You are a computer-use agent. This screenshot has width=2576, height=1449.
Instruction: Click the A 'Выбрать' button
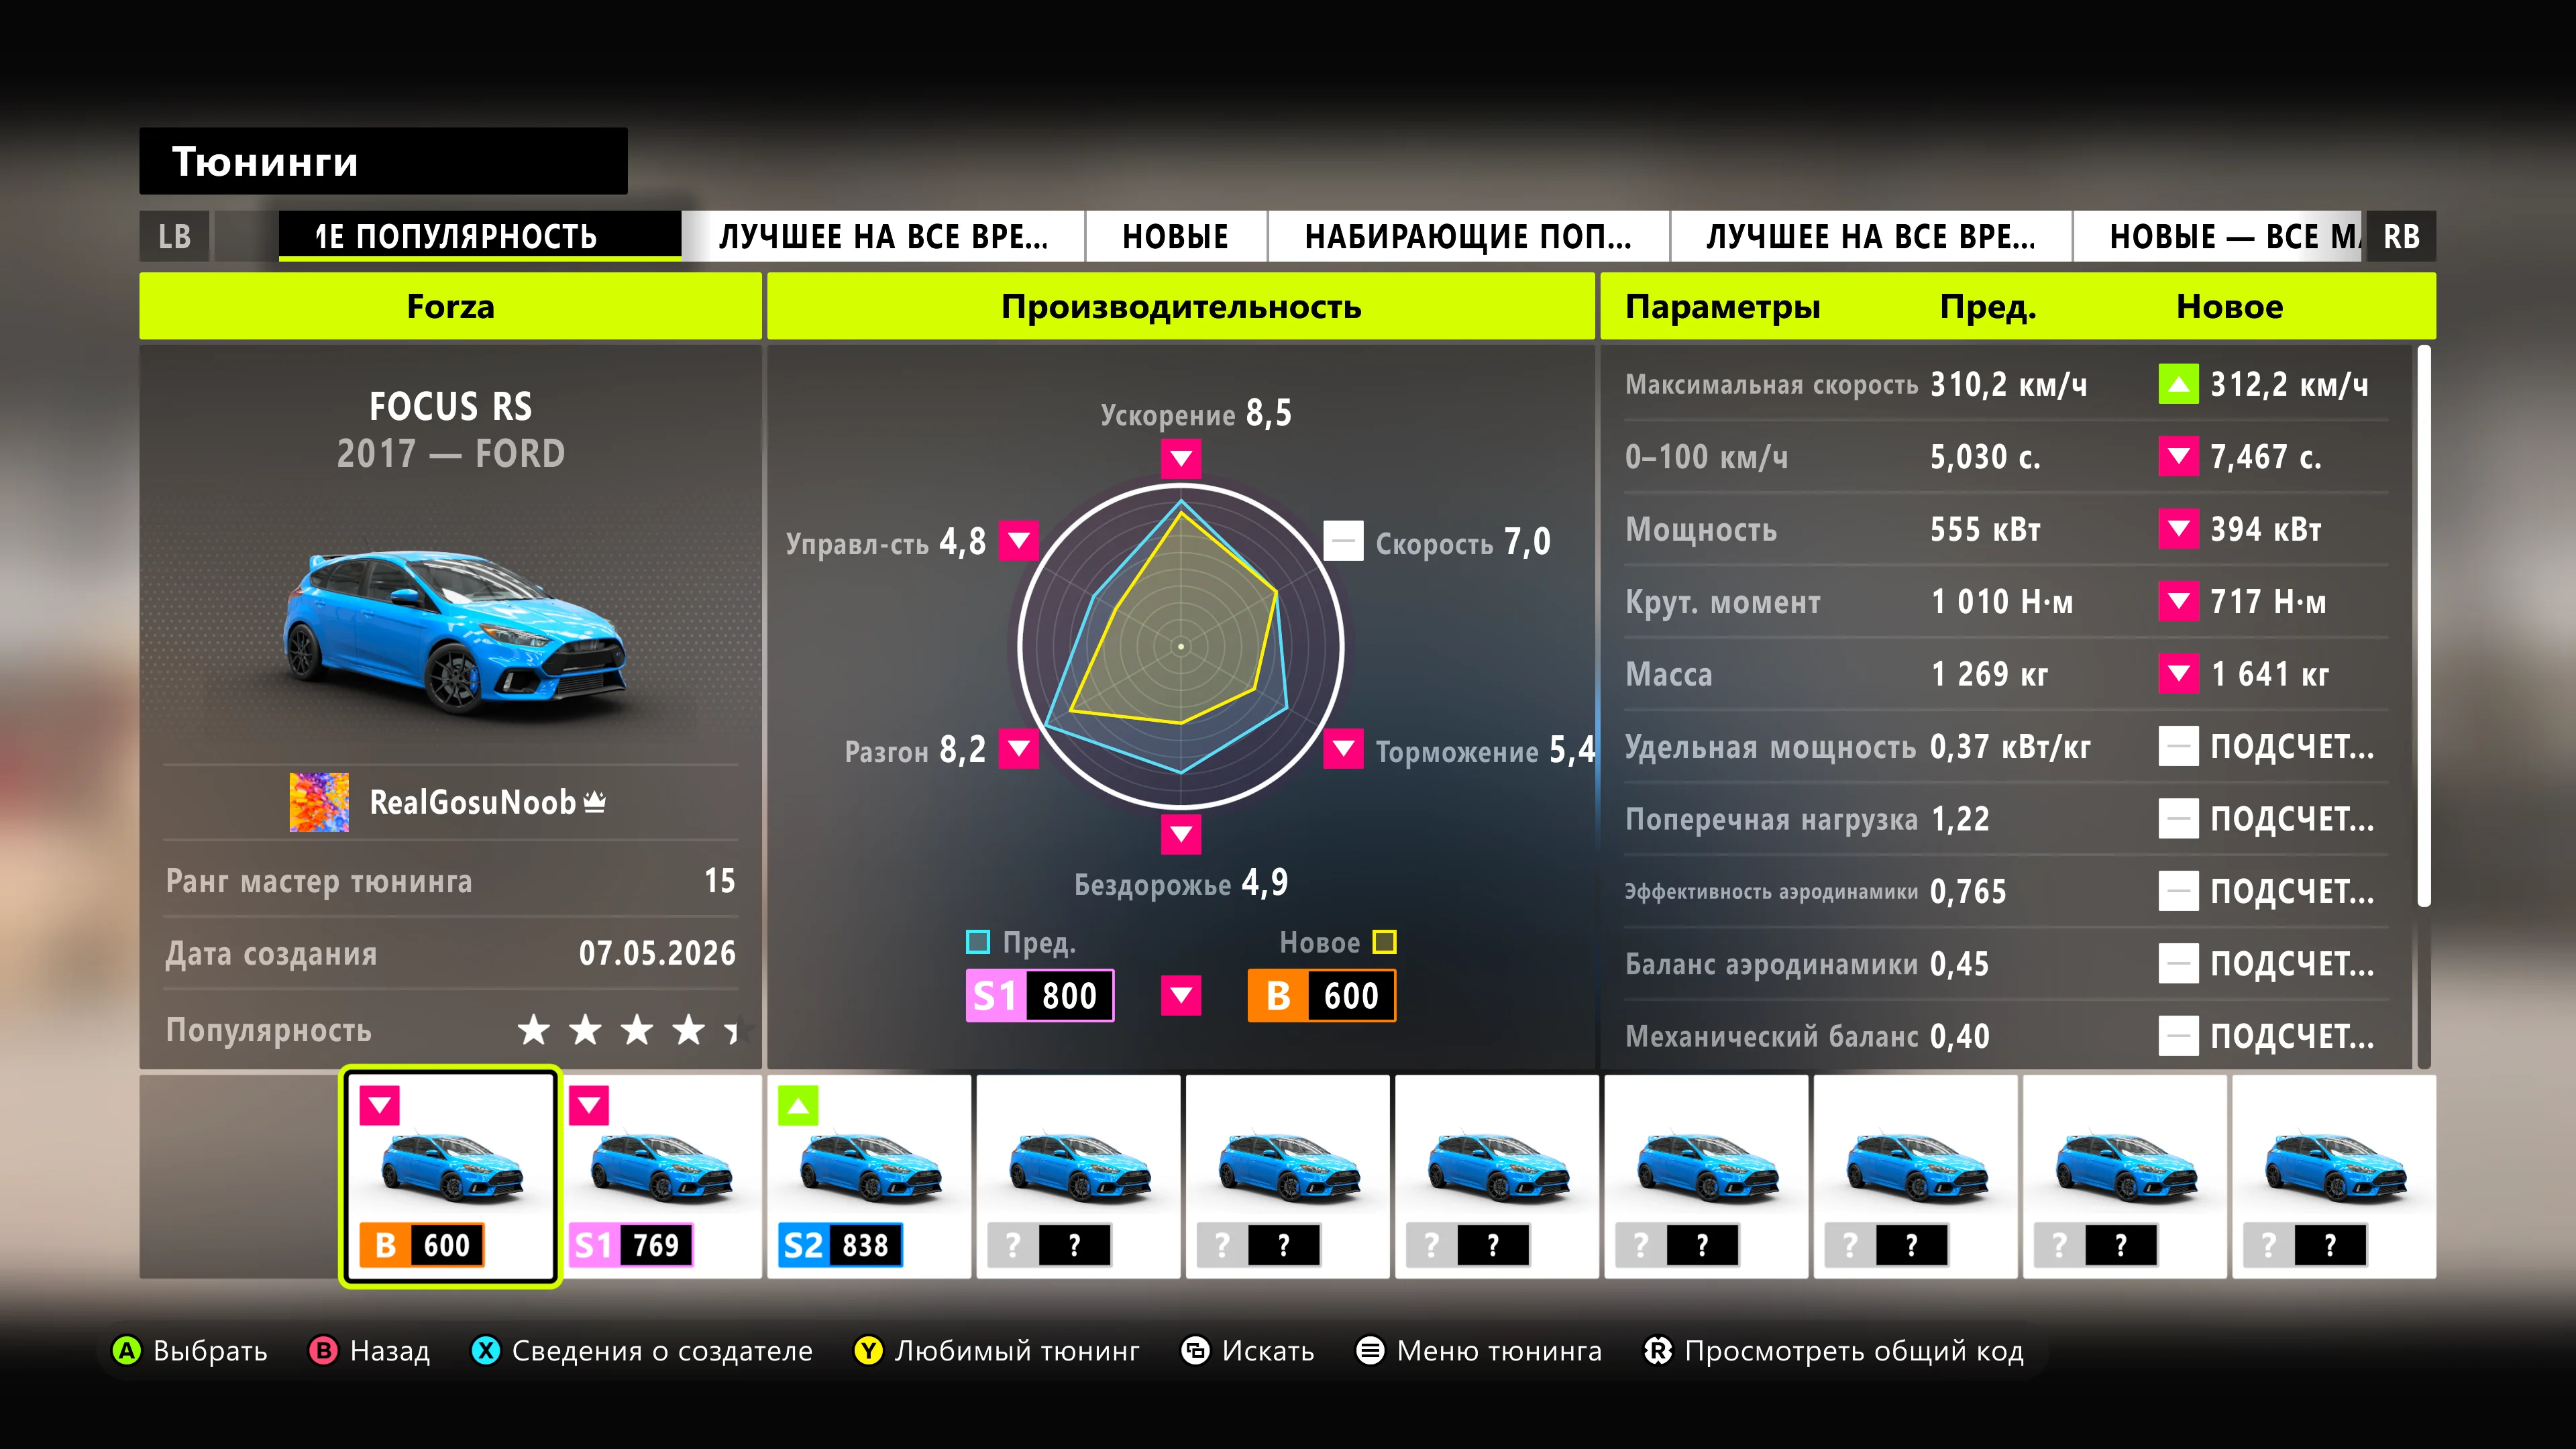(x=190, y=1351)
